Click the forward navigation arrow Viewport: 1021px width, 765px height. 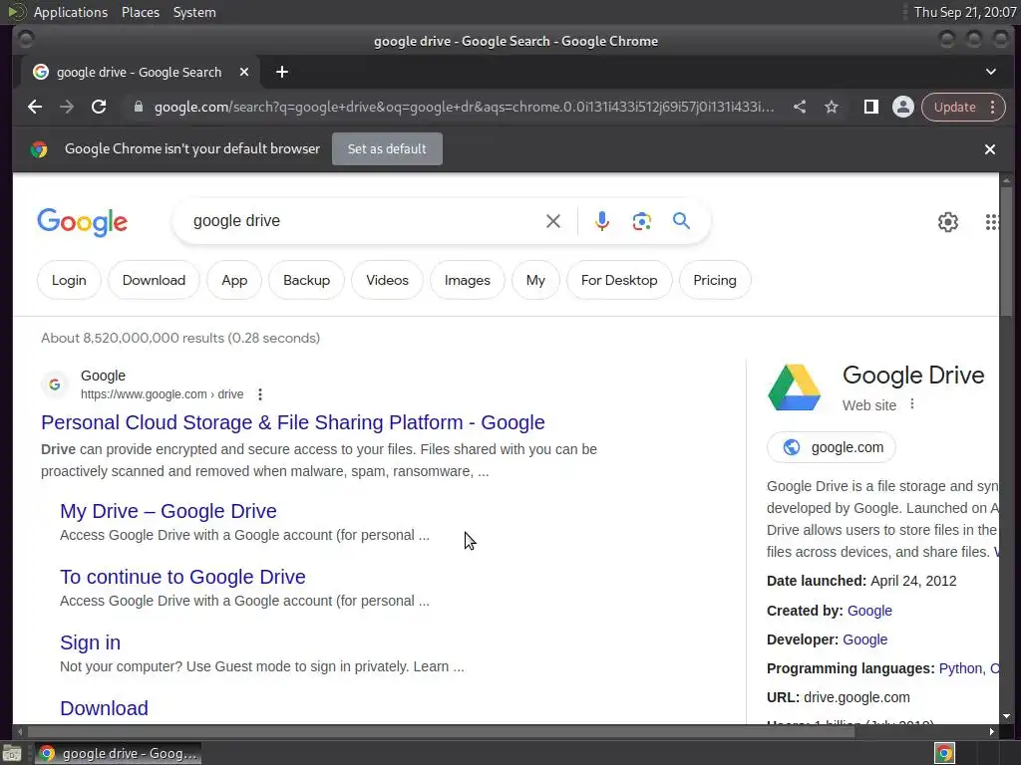tap(67, 107)
